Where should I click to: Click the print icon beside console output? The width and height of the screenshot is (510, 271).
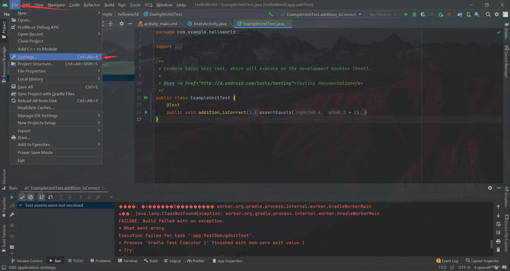498,241
